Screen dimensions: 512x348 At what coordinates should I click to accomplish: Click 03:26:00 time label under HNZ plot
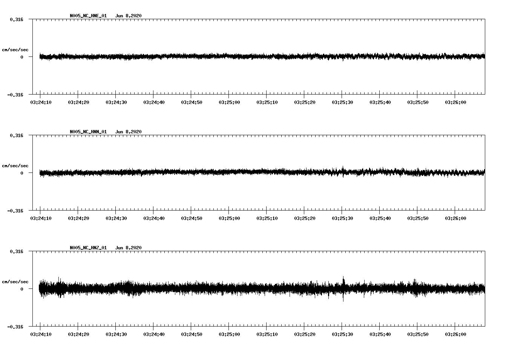click(x=455, y=334)
